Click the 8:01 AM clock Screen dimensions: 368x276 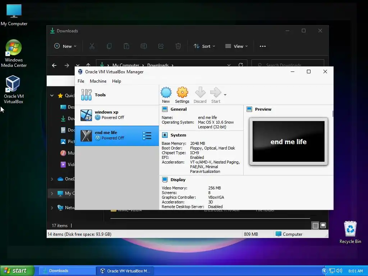pyautogui.click(x=355, y=271)
